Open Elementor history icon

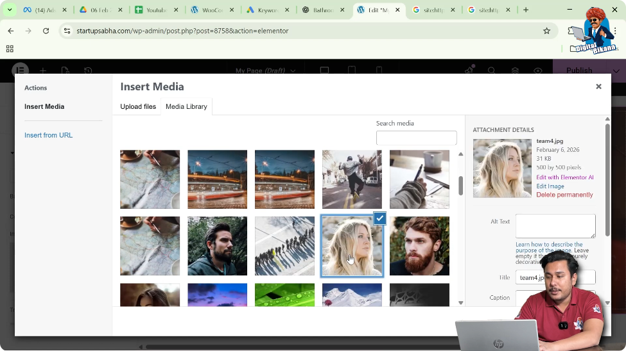[x=88, y=70]
